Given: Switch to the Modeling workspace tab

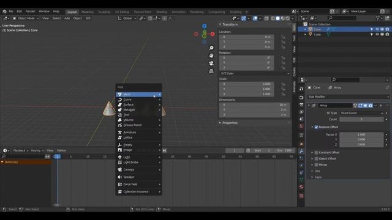Looking at the screenshot, I should [x=87, y=12].
